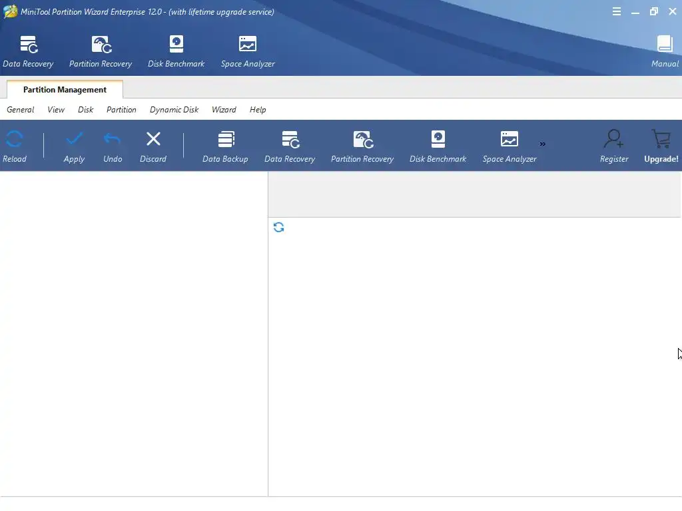This screenshot has width=682, height=511.
Task: Restore down the MiniTool window
Action: pos(654,12)
